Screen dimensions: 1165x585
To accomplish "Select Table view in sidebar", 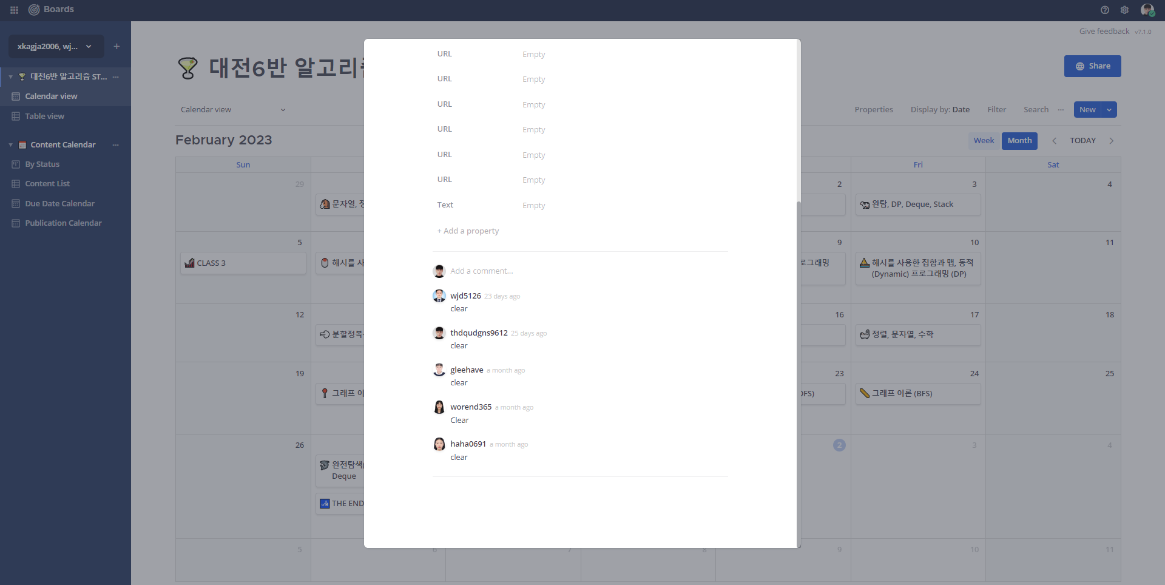I will [66, 116].
